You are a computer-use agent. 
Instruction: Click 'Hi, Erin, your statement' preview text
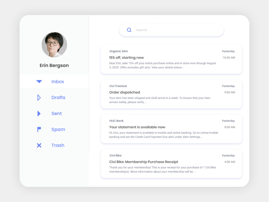tap(164, 135)
